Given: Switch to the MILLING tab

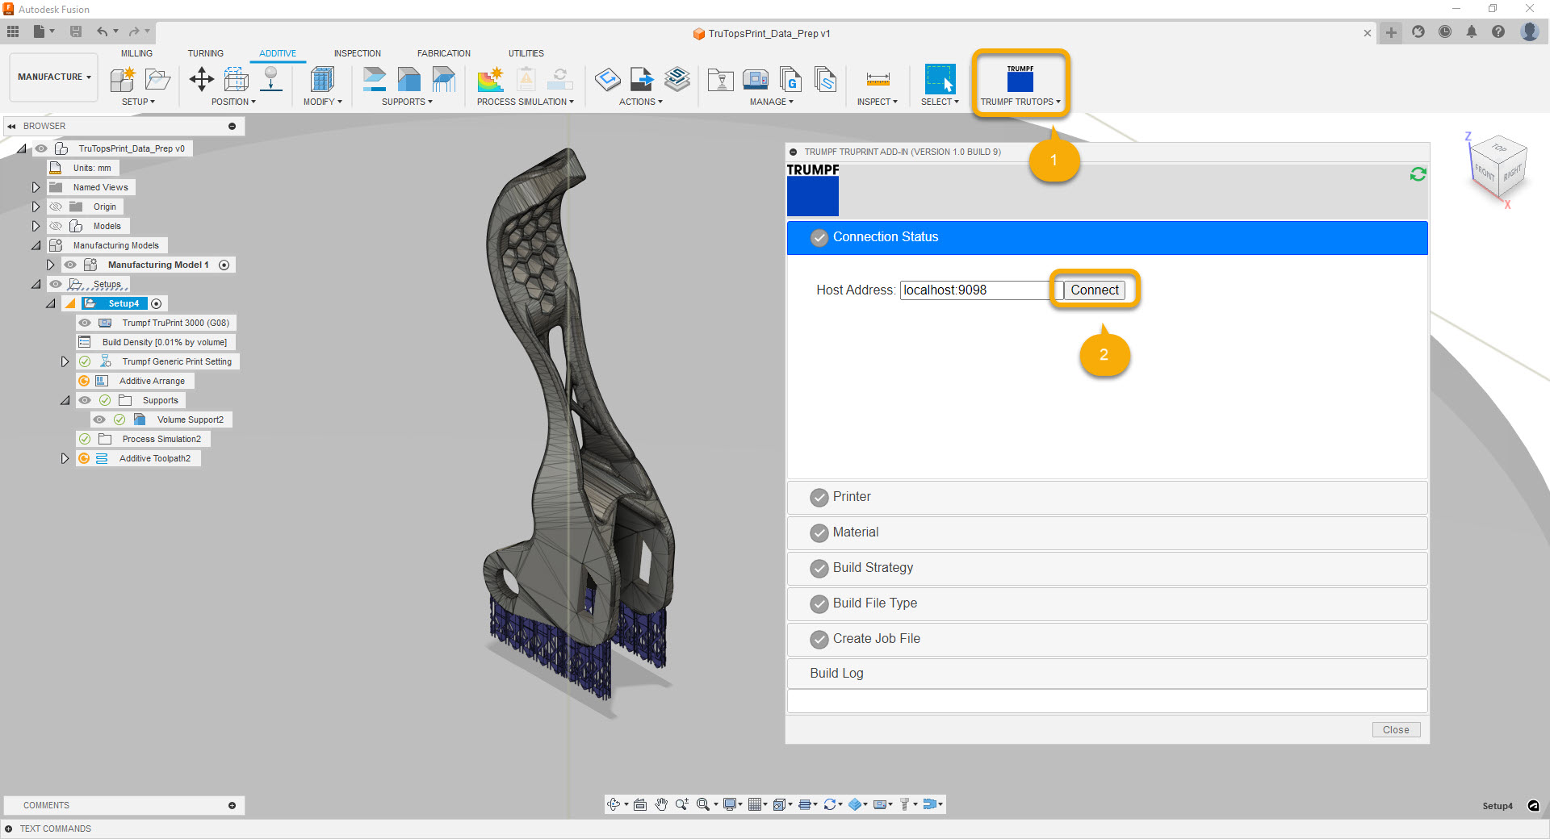Looking at the screenshot, I should [x=136, y=53].
